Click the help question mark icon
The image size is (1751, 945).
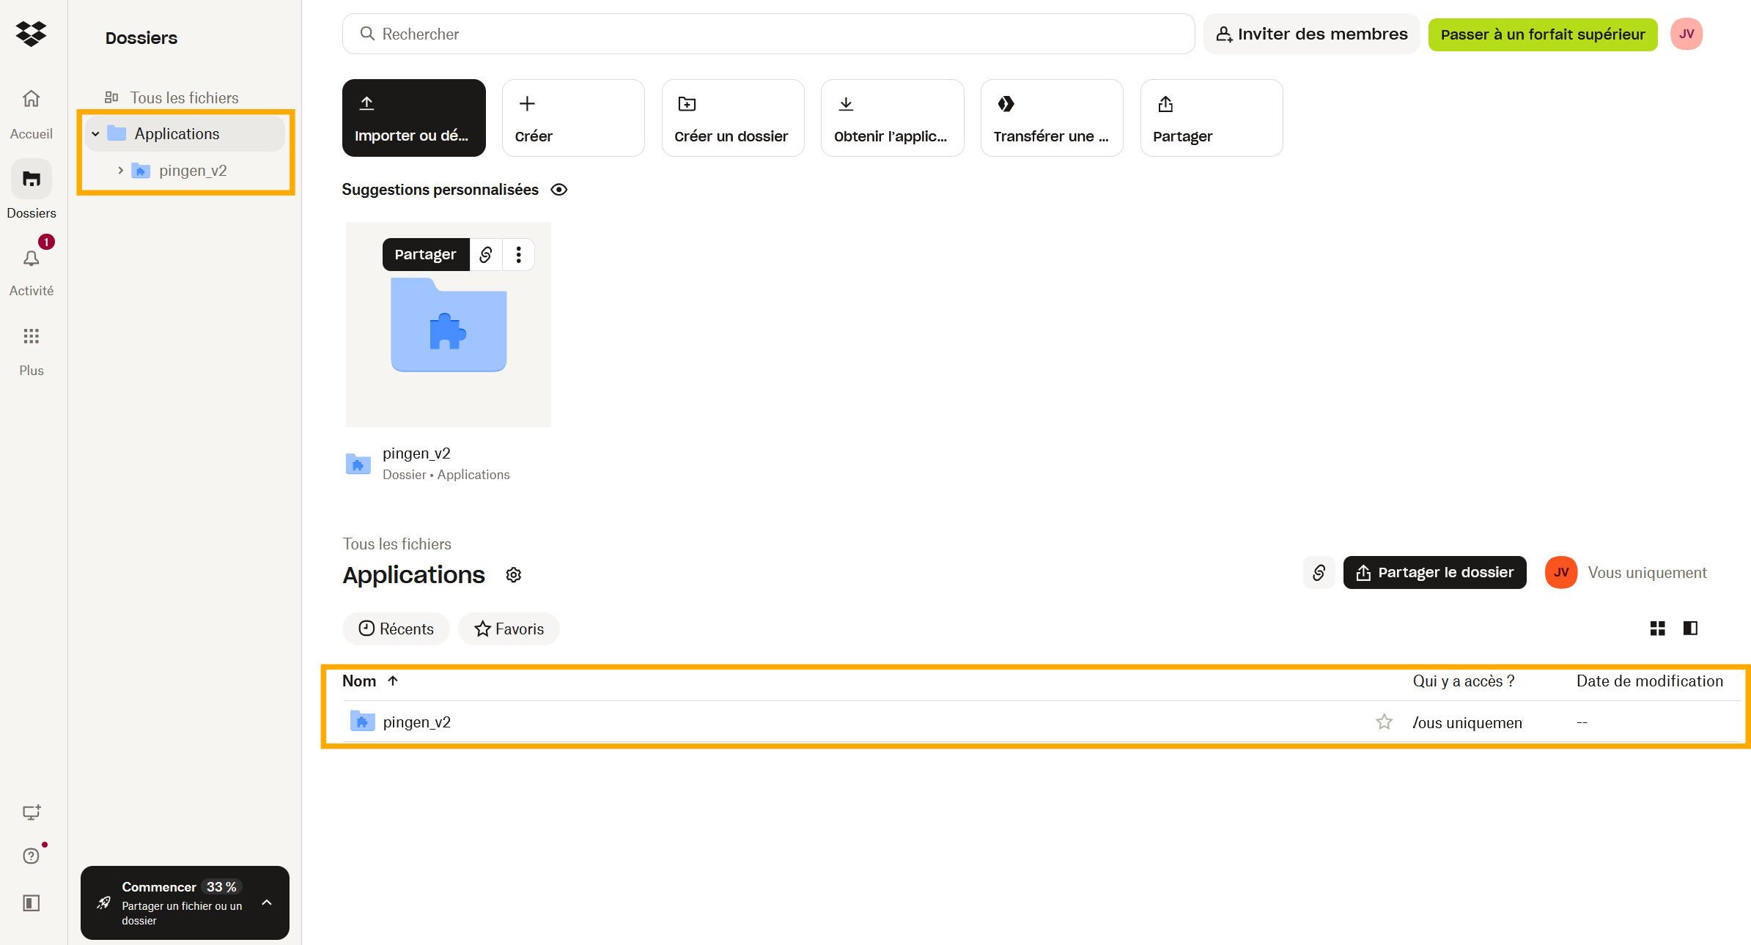click(31, 856)
